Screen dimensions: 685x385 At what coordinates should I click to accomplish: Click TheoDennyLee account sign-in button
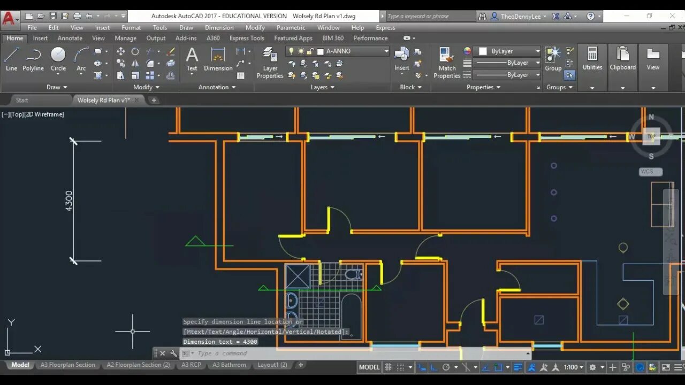click(518, 17)
